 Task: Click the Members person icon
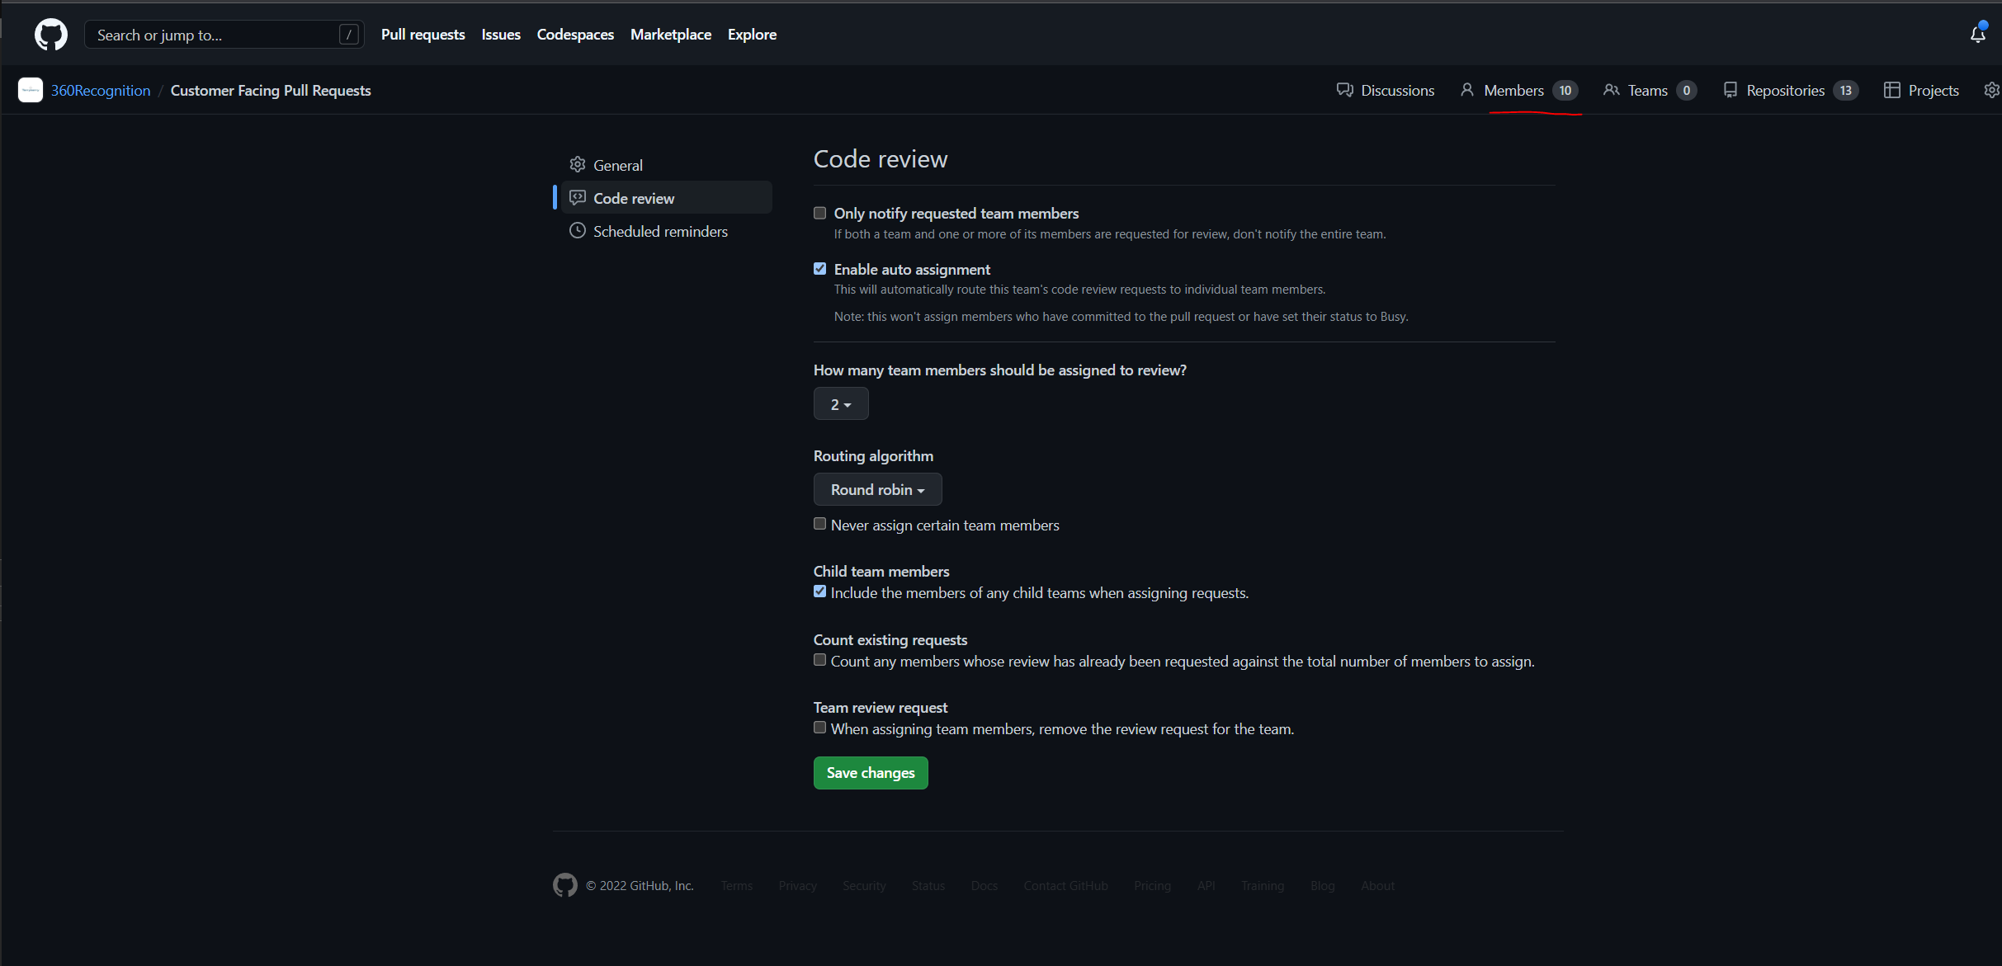[x=1466, y=90]
